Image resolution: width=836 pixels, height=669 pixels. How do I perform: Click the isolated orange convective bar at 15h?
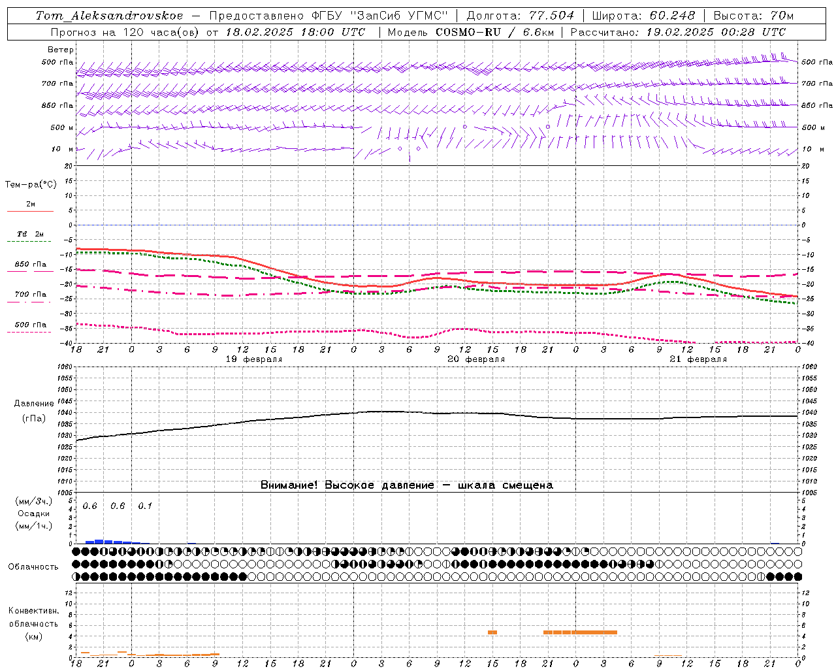click(x=492, y=632)
